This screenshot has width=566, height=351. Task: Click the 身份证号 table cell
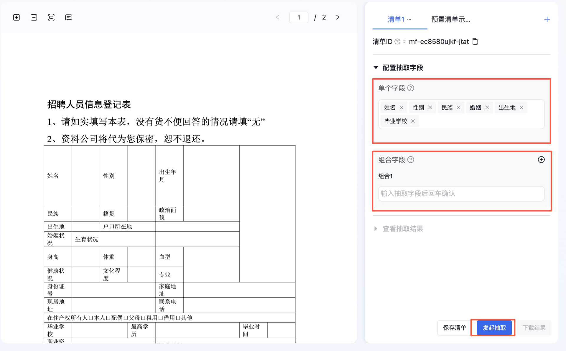click(x=58, y=290)
